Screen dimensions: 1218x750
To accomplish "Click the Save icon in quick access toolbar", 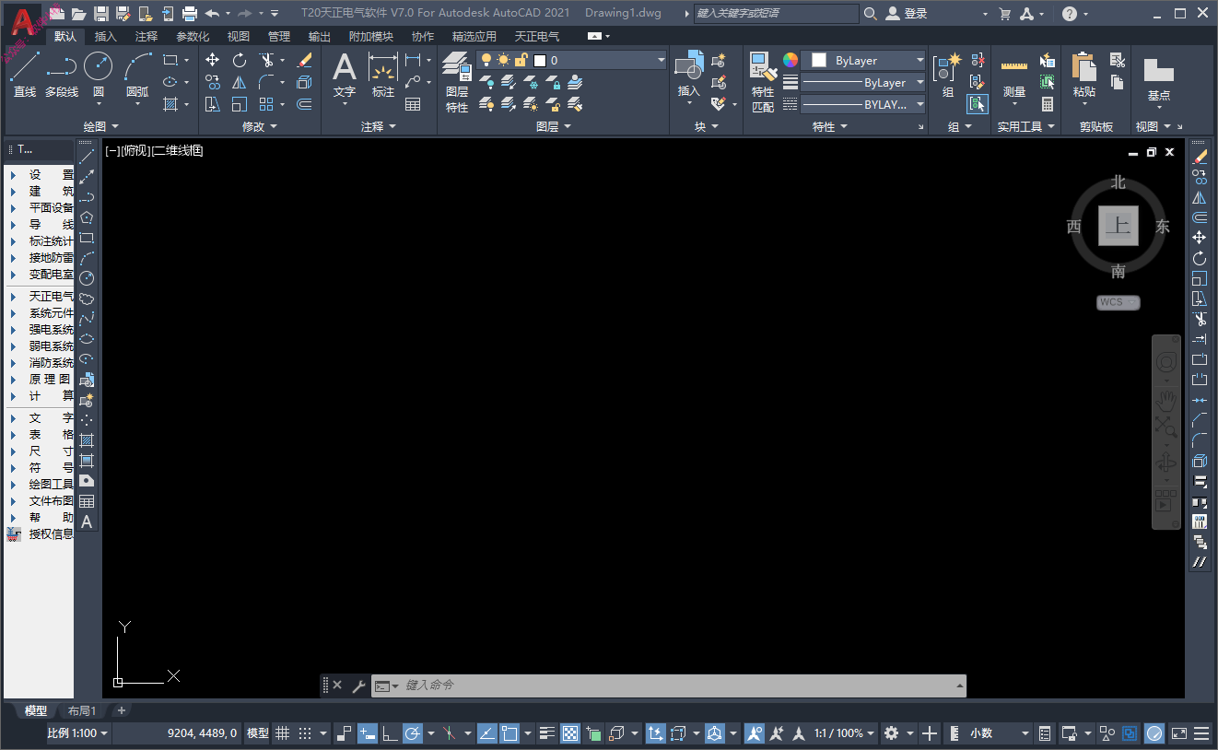I will (101, 13).
